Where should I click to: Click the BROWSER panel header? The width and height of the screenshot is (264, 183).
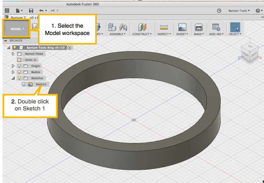[x=16, y=40]
